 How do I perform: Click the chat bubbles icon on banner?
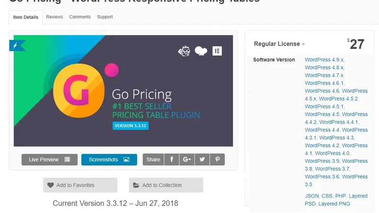pos(201,51)
